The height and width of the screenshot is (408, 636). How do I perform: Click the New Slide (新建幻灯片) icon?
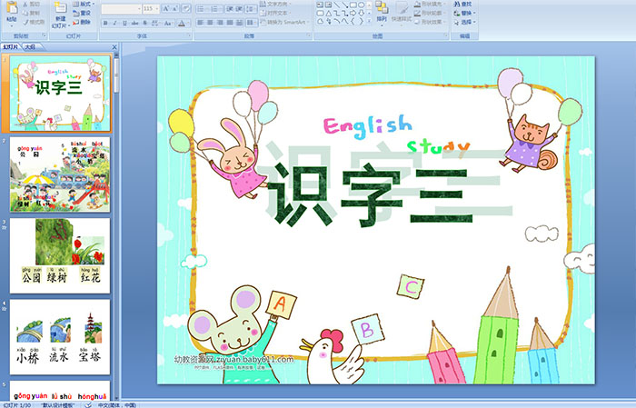point(61,7)
